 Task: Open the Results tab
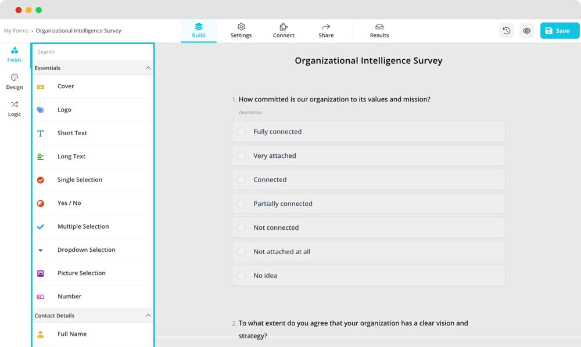pyautogui.click(x=379, y=30)
